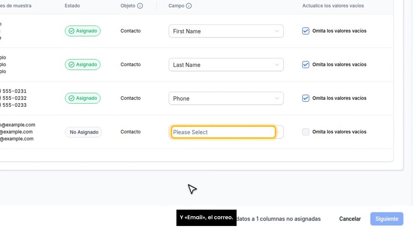This screenshot has height=232, width=413.
Task: Click Contacto in the First Name row
Action: coord(130,31)
